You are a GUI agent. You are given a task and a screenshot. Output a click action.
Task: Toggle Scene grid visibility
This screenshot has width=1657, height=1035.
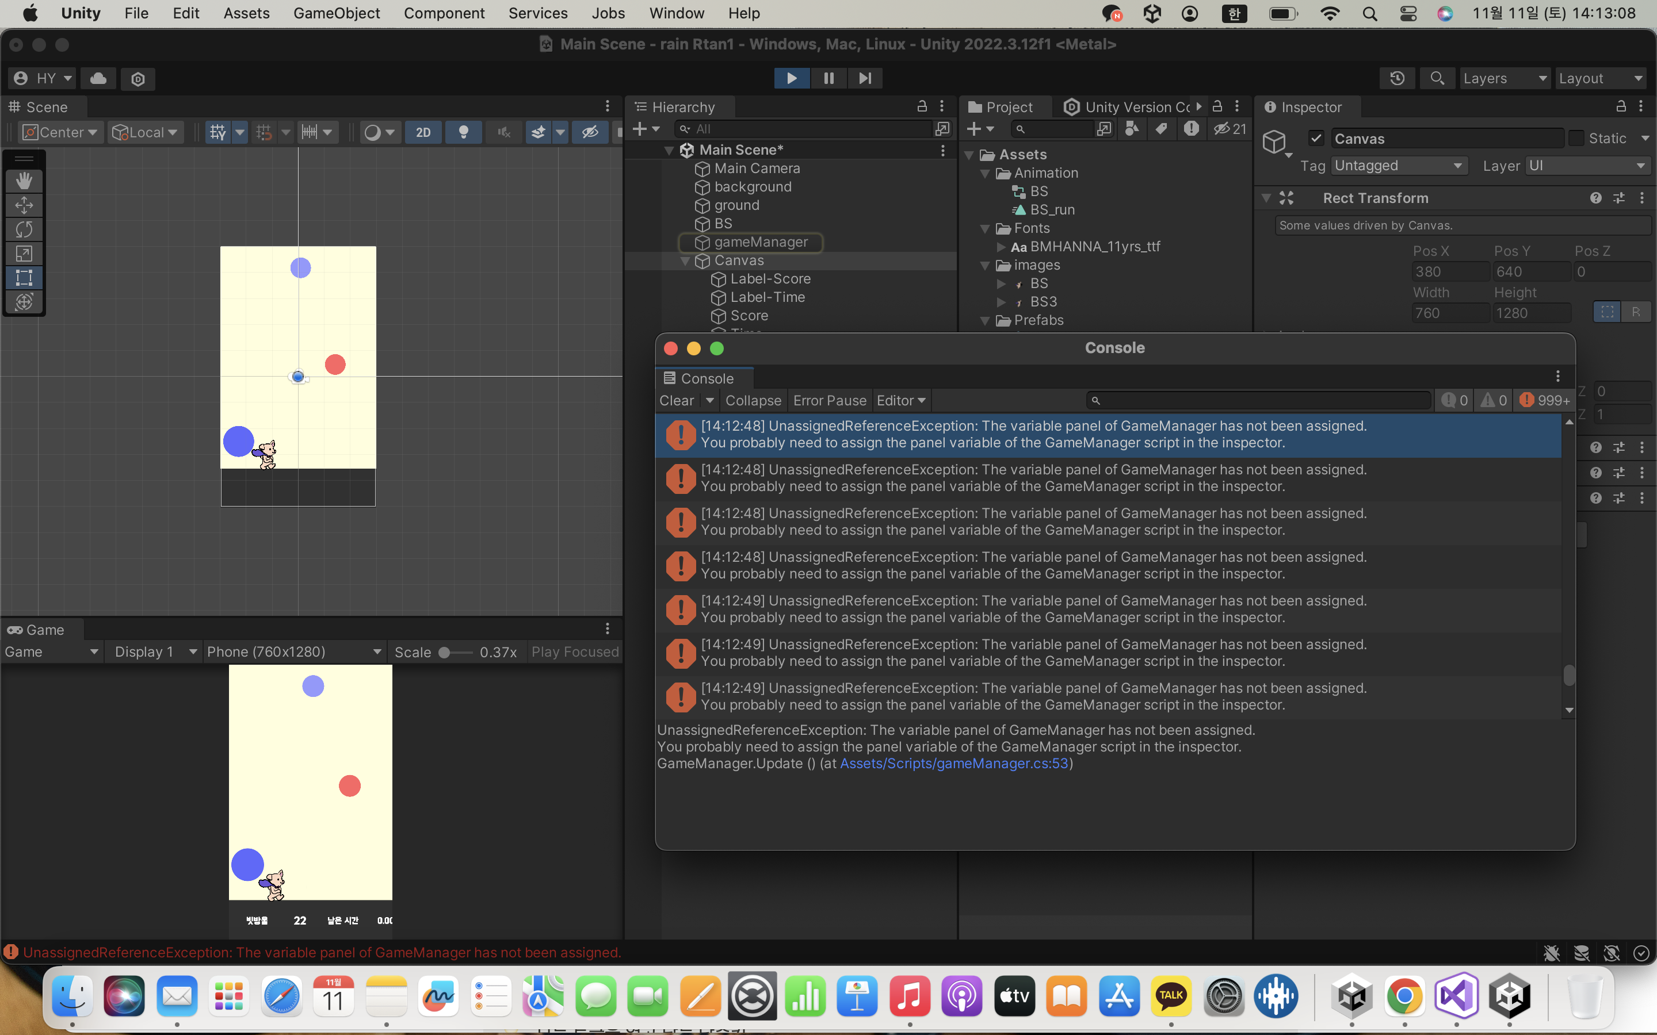[217, 132]
